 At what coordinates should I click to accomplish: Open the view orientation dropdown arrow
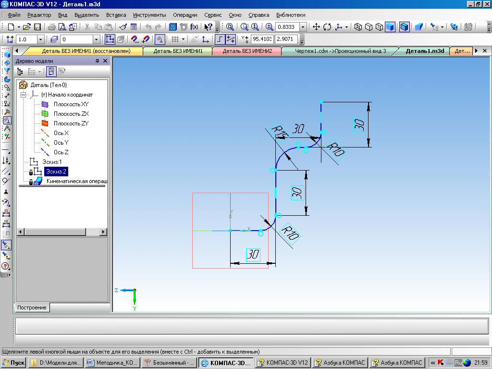click(346, 27)
